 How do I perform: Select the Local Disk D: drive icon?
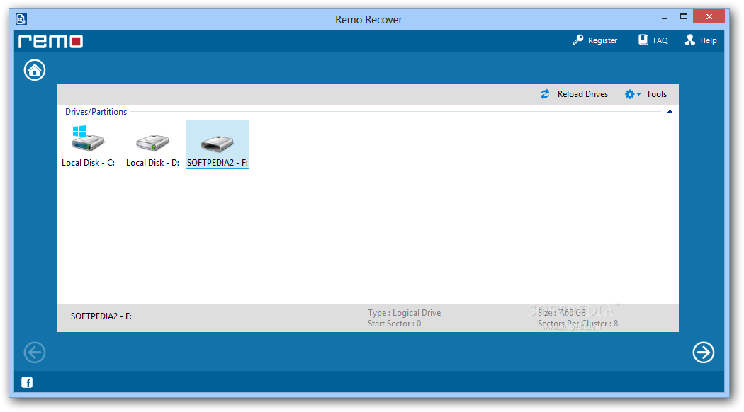(152, 142)
